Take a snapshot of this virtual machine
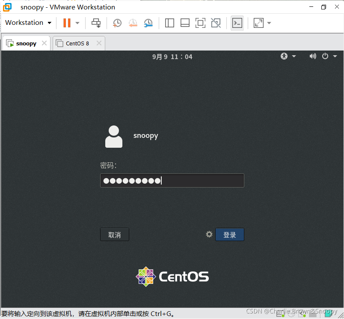The image size is (344, 319). click(x=117, y=23)
